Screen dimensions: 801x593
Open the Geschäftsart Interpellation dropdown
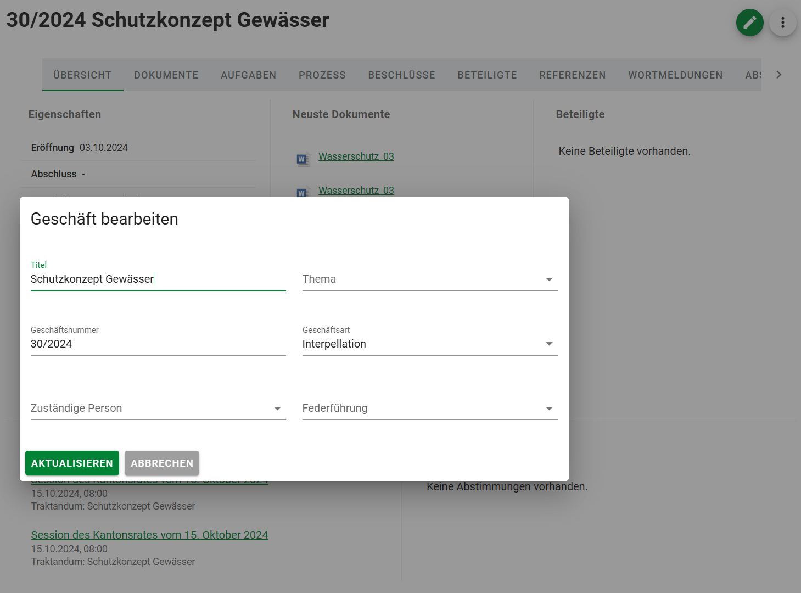(429, 344)
